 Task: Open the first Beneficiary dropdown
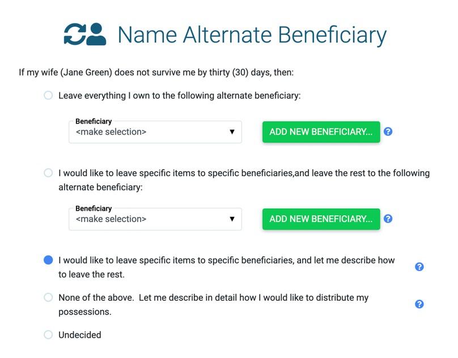[x=155, y=131]
